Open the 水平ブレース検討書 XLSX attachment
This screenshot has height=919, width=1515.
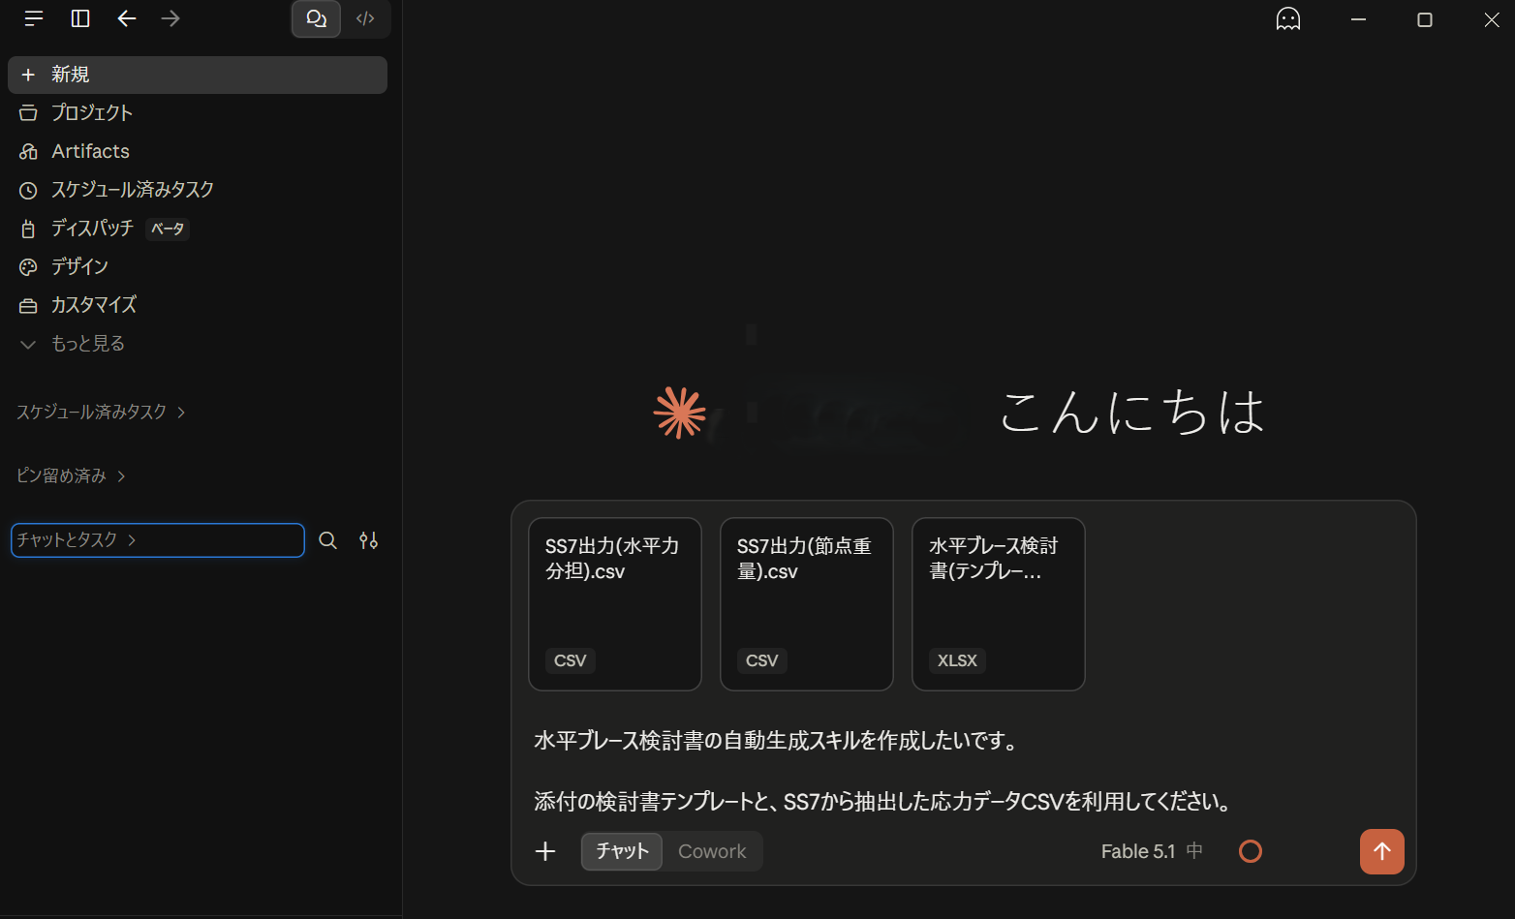[x=999, y=604]
